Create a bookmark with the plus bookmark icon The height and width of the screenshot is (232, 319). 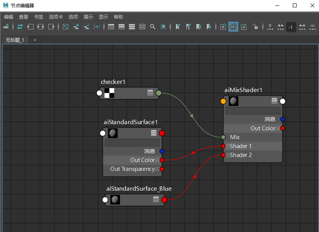pos(178,27)
